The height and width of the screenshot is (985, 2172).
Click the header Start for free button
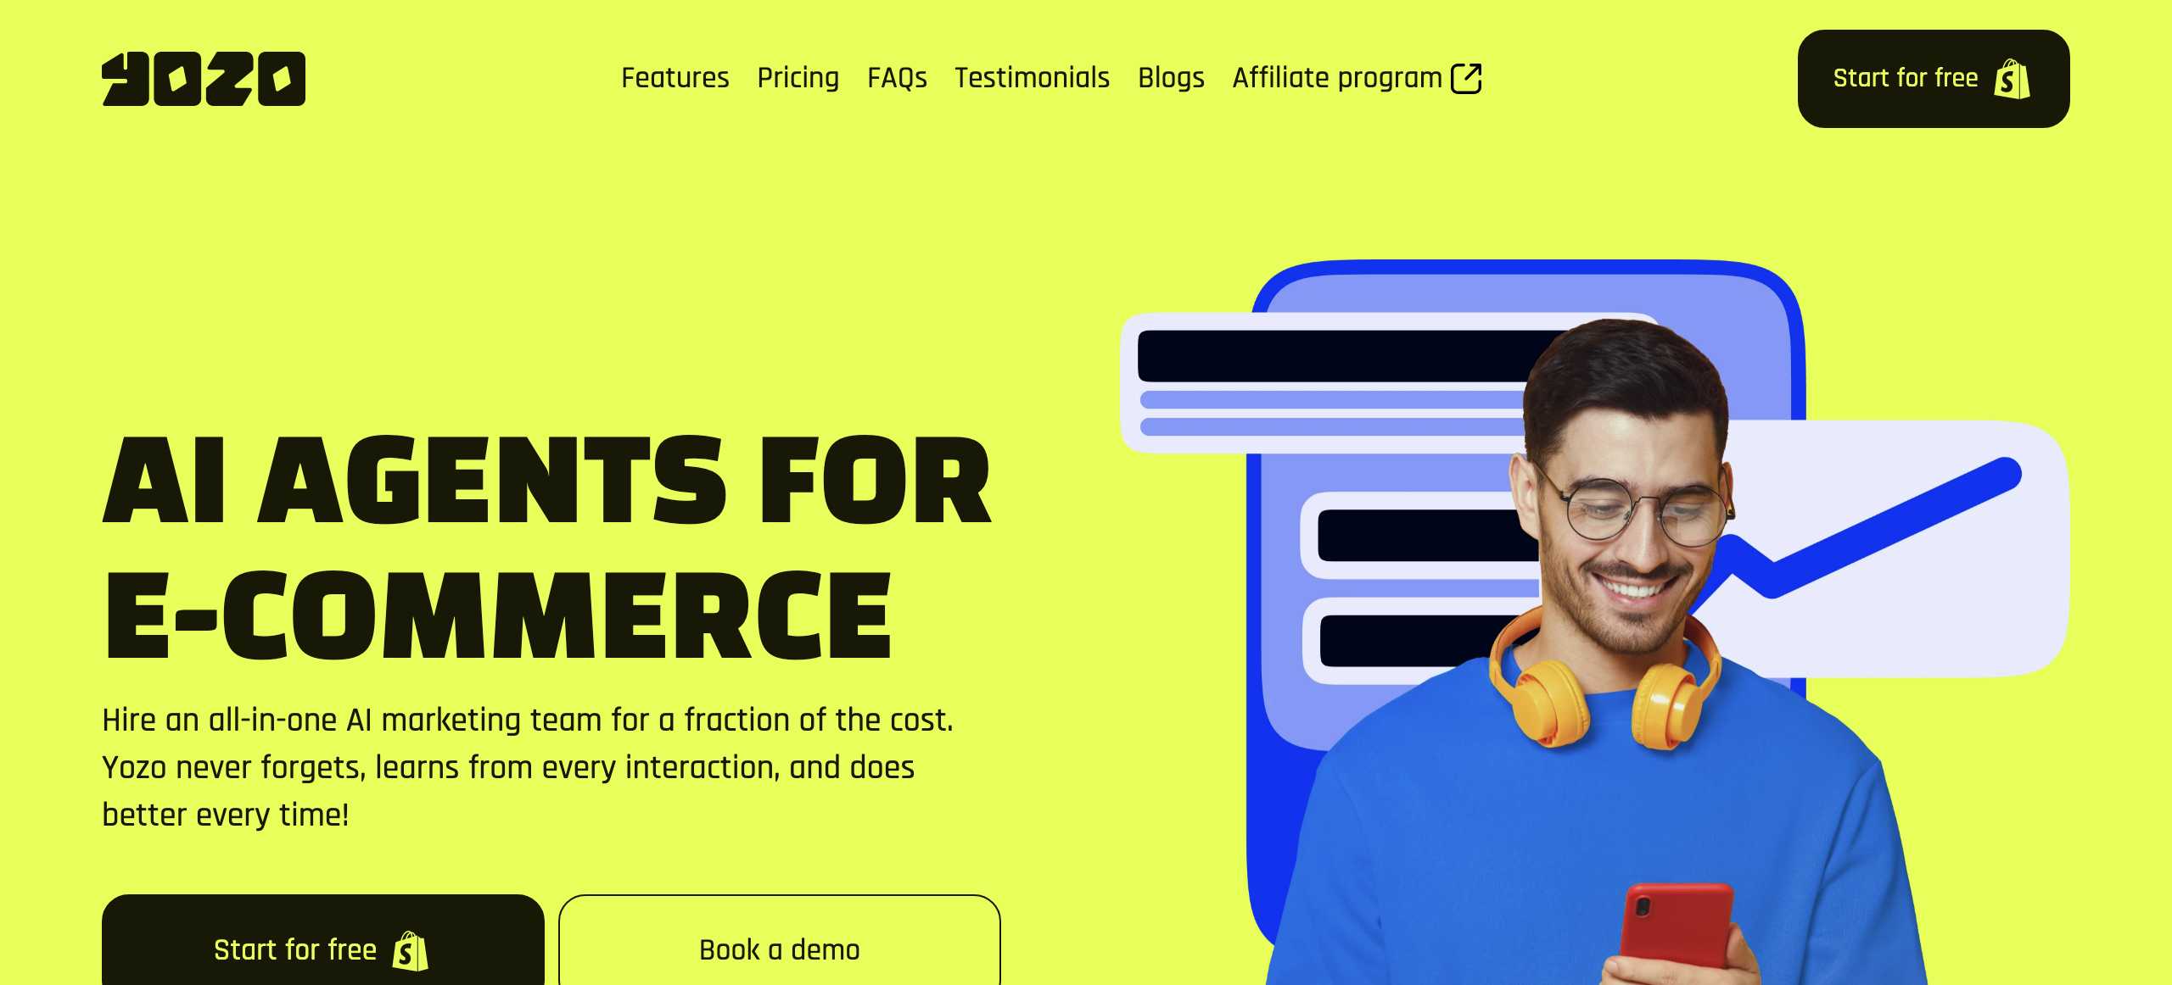pyautogui.click(x=1934, y=79)
